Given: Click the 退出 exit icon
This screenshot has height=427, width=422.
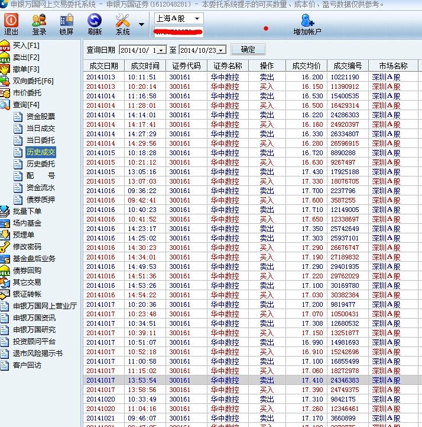Looking at the screenshot, I should [x=11, y=20].
